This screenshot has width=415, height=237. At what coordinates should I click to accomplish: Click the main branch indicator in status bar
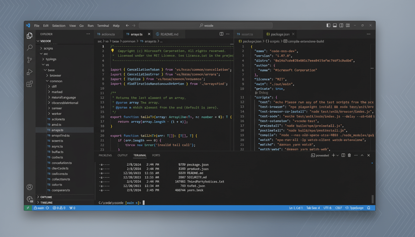tap(40, 208)
